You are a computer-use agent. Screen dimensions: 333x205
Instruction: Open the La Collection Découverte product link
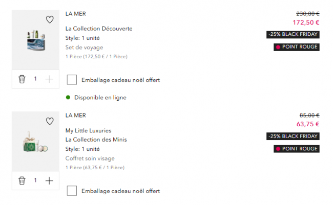(99, 29)
